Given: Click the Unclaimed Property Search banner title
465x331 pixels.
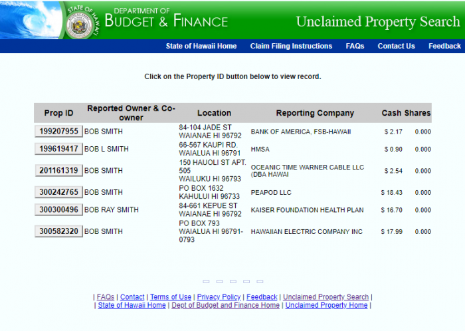Looking at the screenshot, I should [x=378, y=22].
